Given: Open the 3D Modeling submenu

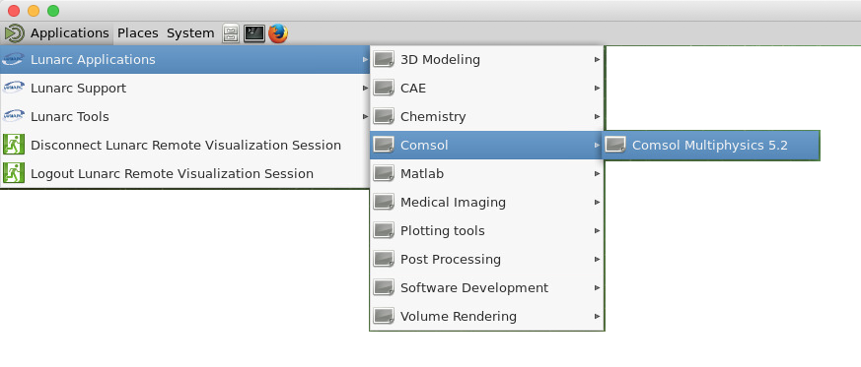Looking at the screenshot, I should (x=487, y=60).
